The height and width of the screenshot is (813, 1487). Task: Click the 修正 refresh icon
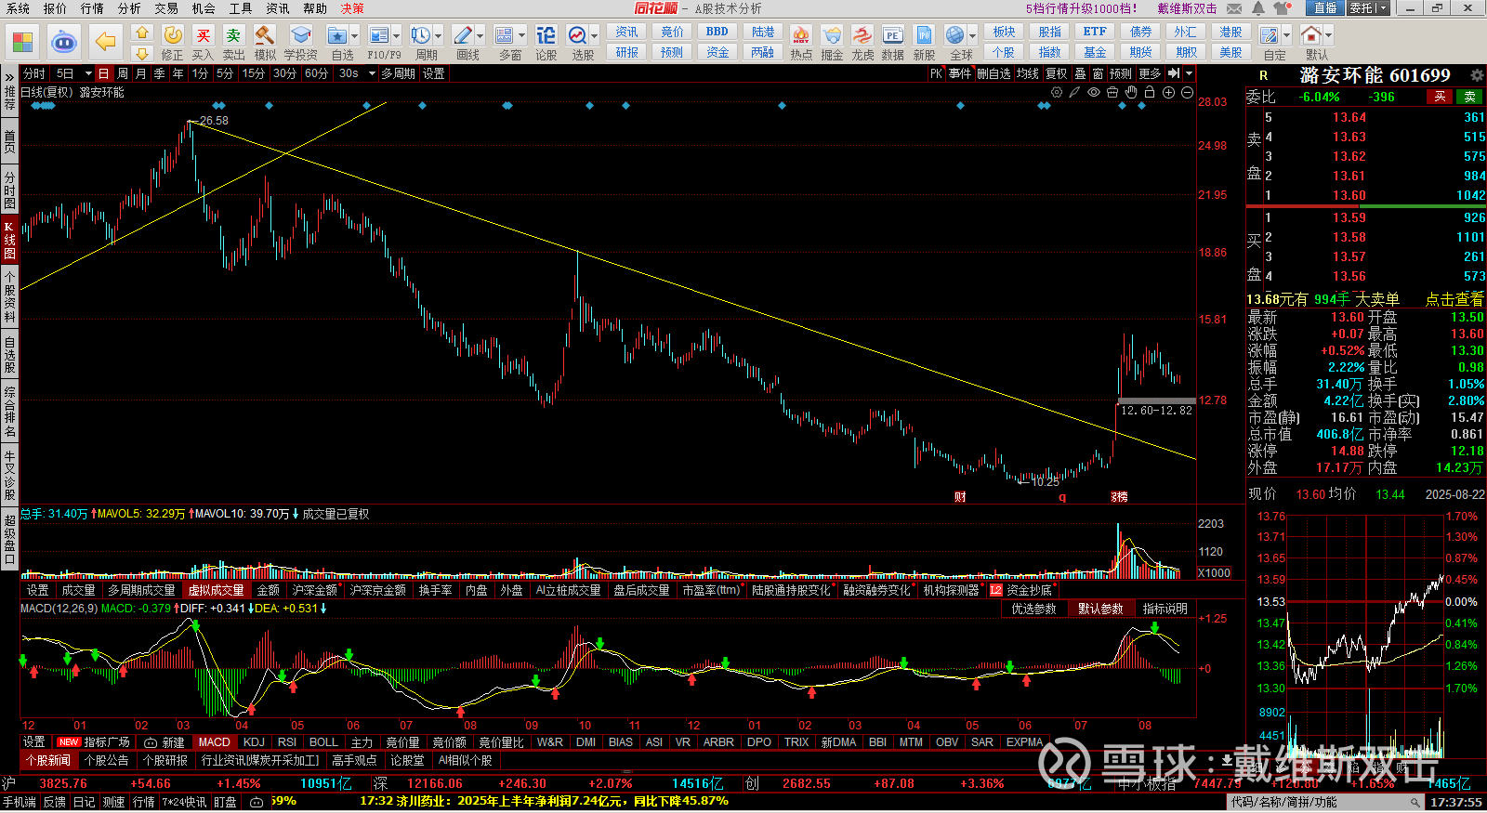coord(173,35)
